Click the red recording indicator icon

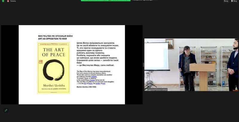pos(8,1)
